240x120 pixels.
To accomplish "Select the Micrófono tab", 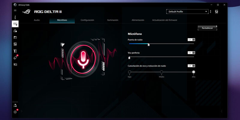I will pos(62,20).
